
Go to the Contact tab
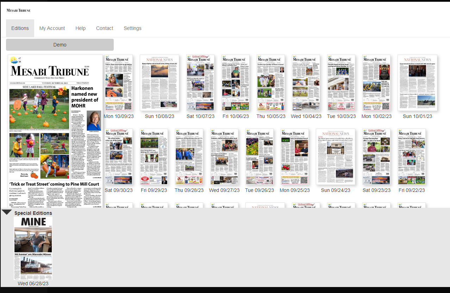[105, 28]
